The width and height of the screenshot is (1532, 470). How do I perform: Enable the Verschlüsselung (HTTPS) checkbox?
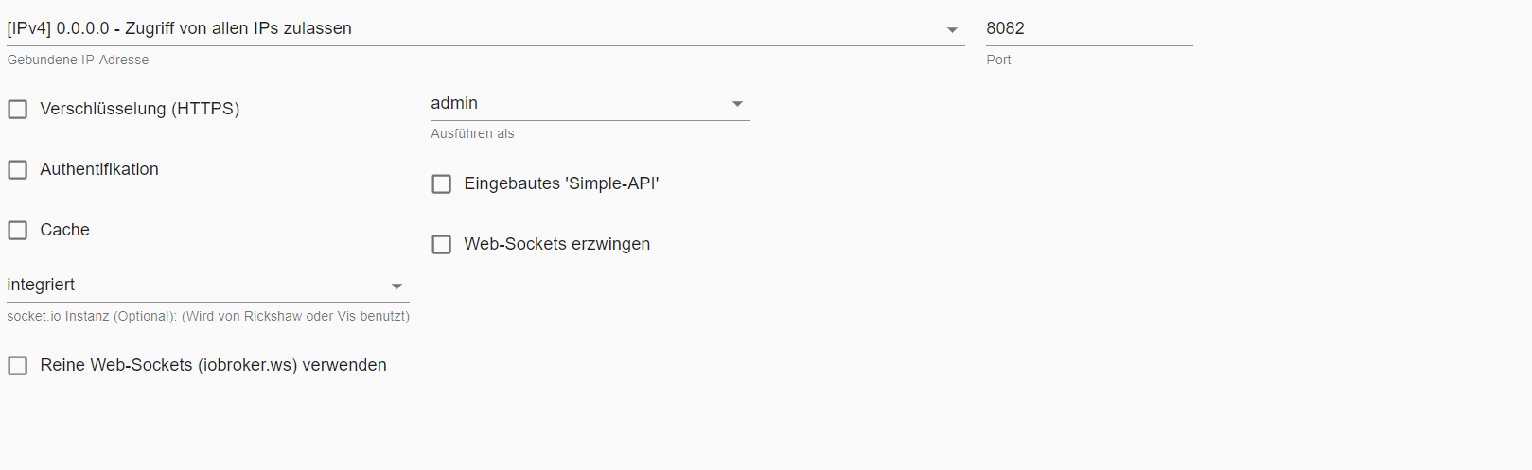[18, 110]
